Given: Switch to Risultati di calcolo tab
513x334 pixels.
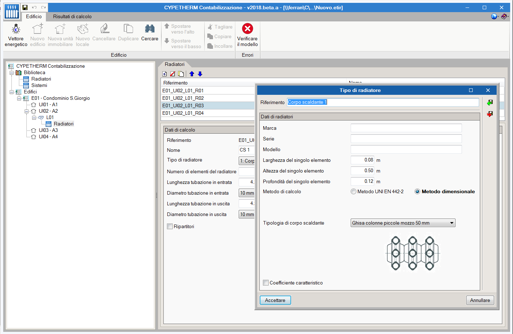Looking at the screenshot, I should pos(72,16).
